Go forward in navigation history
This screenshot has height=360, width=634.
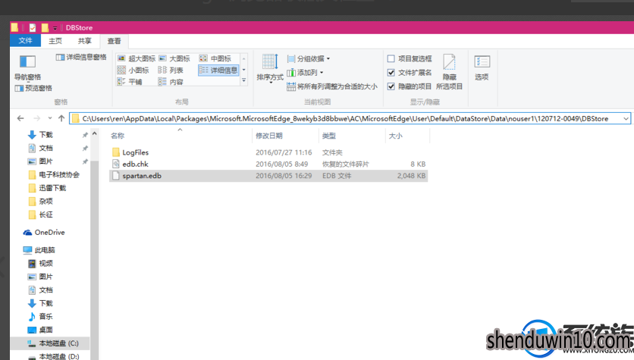37,118
